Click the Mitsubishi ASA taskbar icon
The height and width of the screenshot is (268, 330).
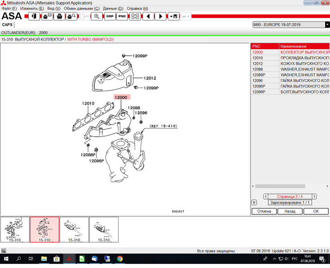point(69,259)
